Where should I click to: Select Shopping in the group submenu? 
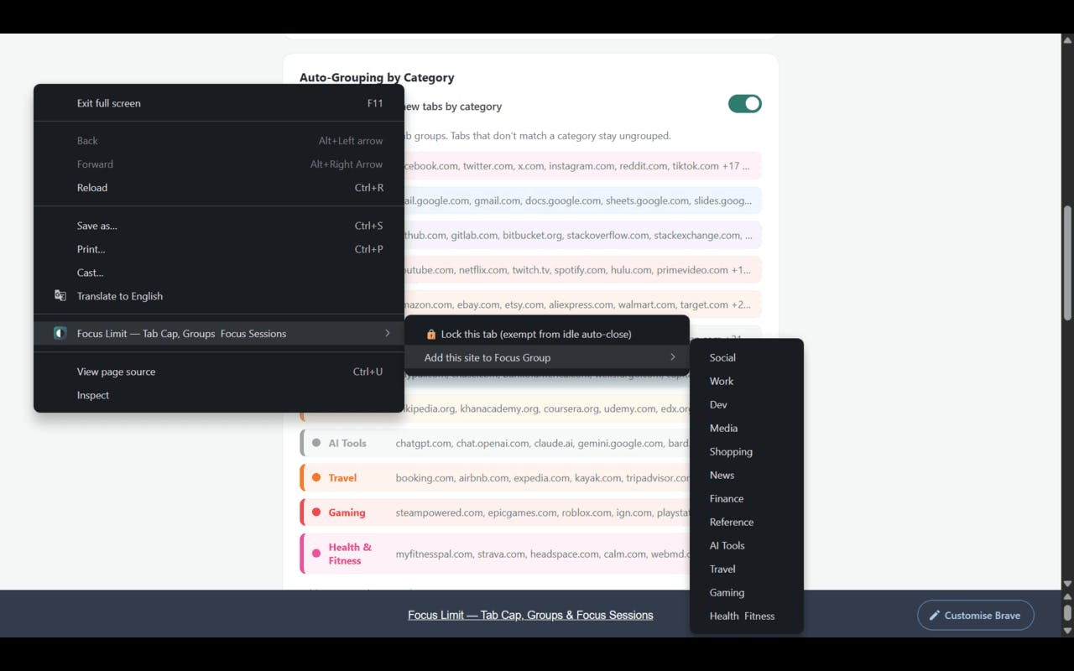tap(747, 451)
